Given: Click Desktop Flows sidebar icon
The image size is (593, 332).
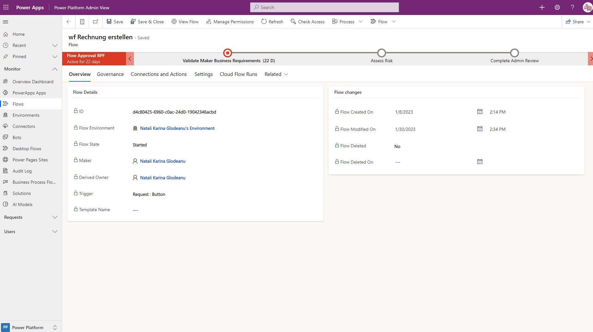Looking at the screenshot, I should (5, 148).
